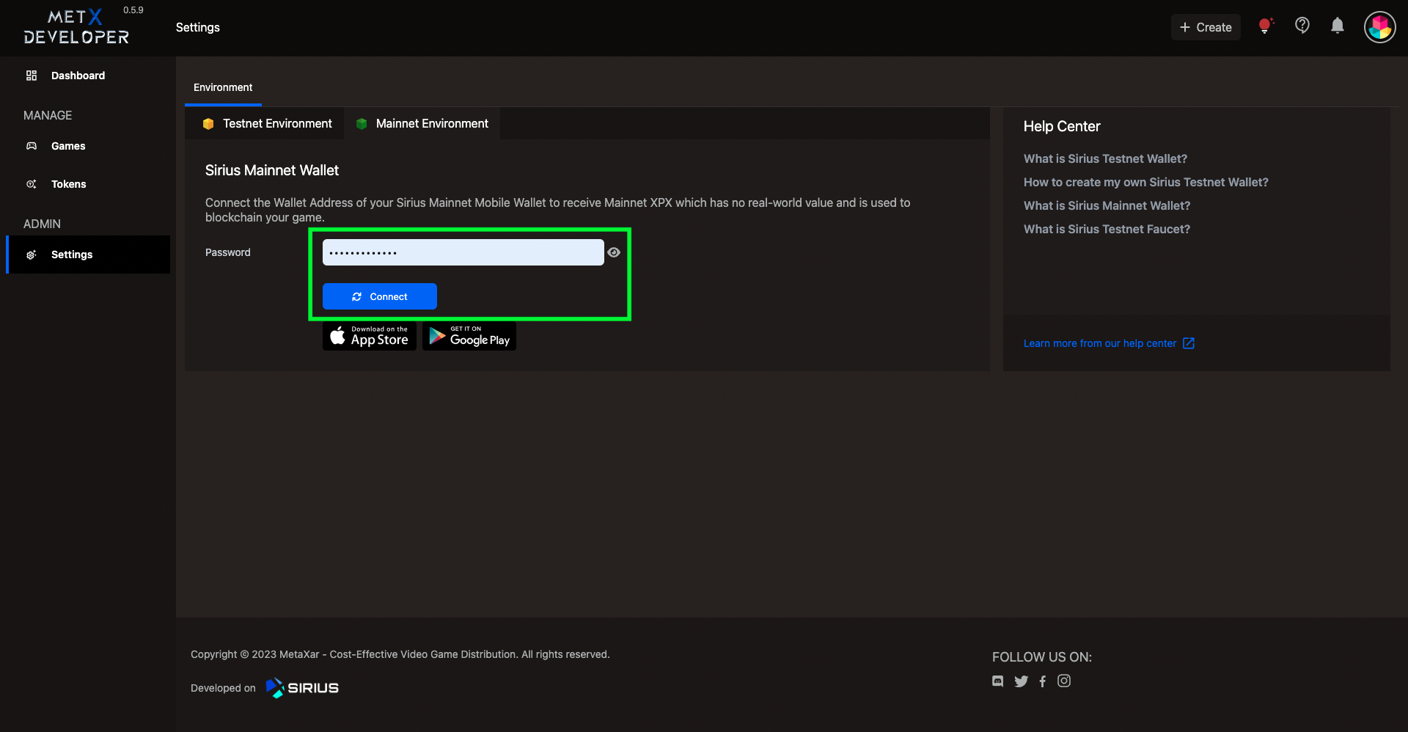
Task: Click the MetX Developer logo
Action: point(76,27)
